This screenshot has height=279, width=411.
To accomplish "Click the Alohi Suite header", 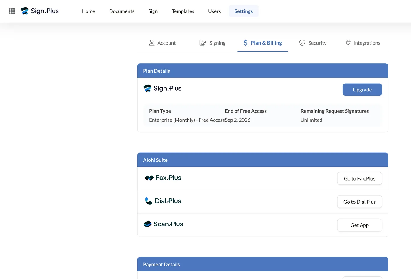I will coord(263,160).
